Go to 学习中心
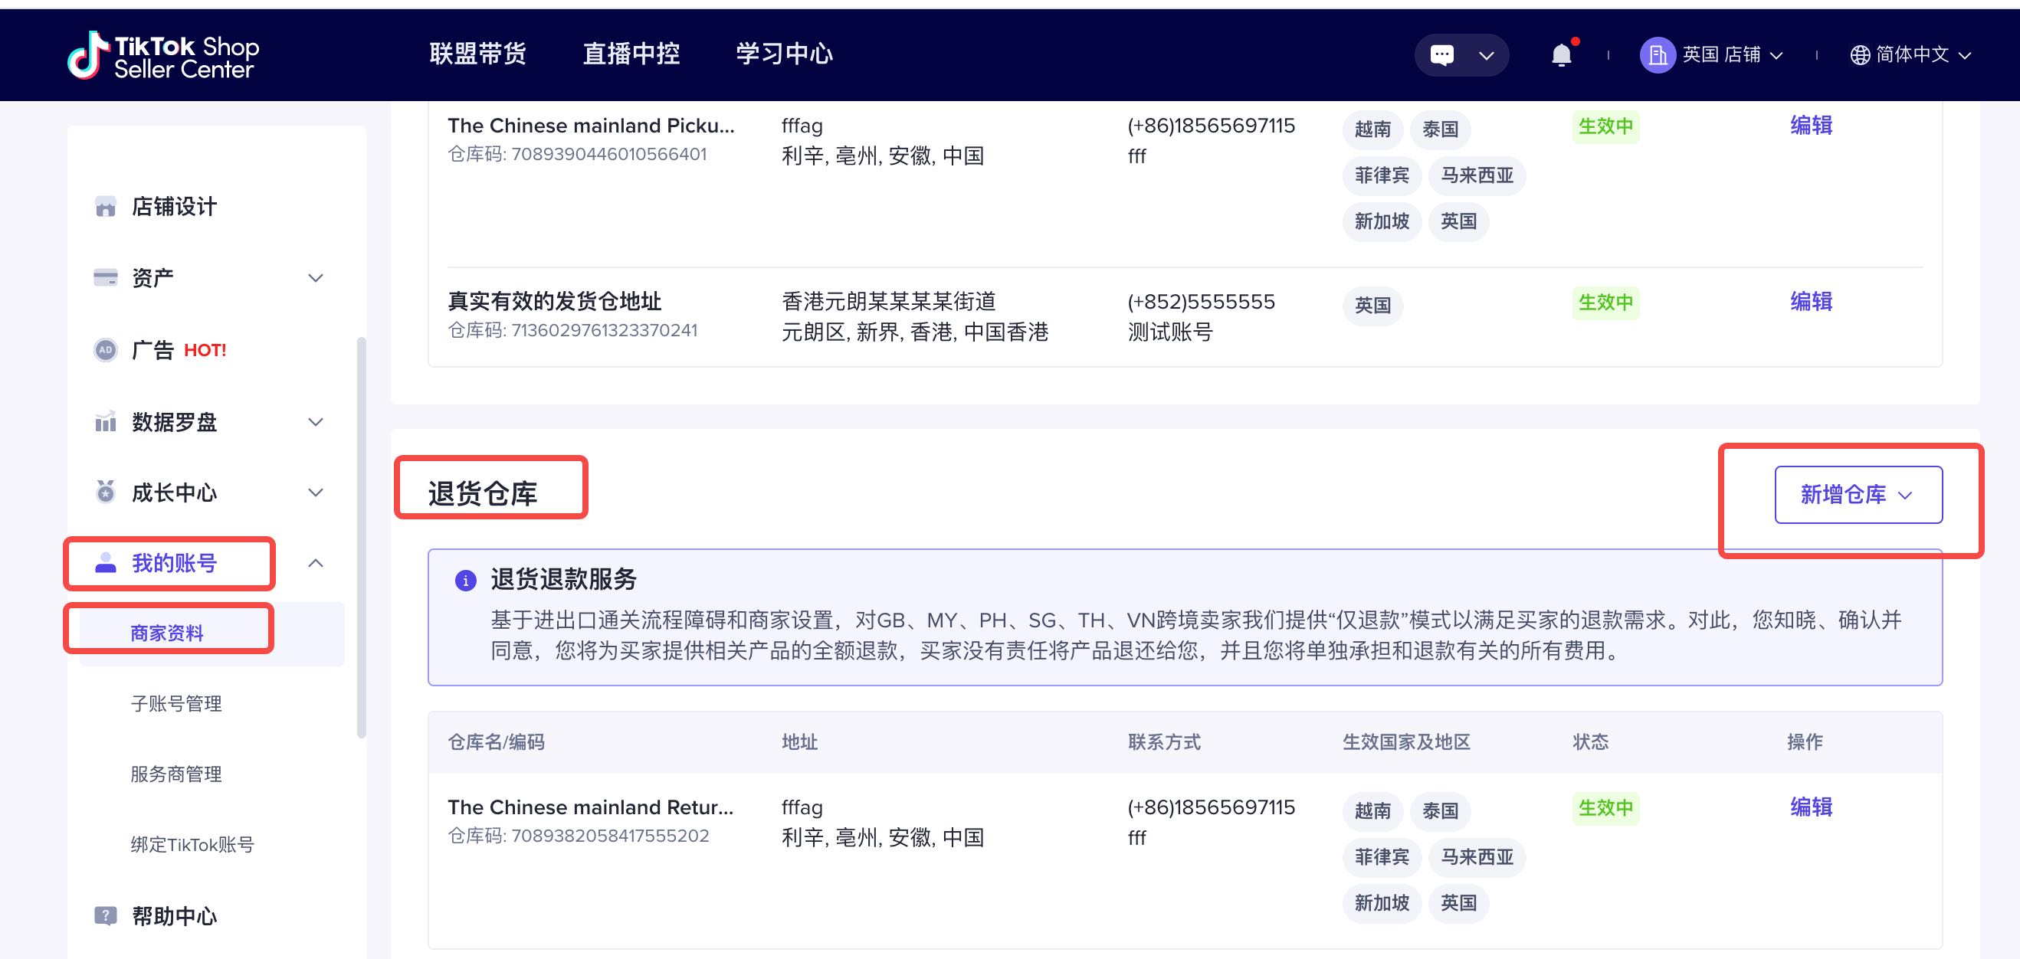This screenshot has width=2020, height=959. tap(784, 54)
